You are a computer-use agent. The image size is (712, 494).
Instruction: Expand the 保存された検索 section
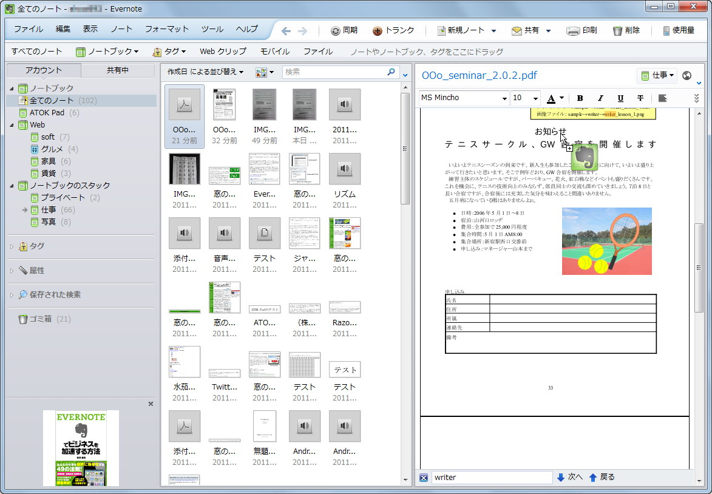[12, 295]
